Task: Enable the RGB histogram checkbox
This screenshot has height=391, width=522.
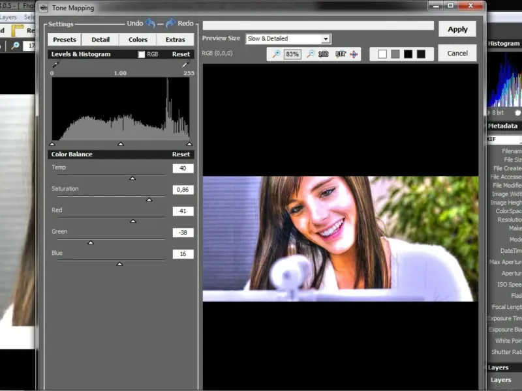Action: pos(142,55)
